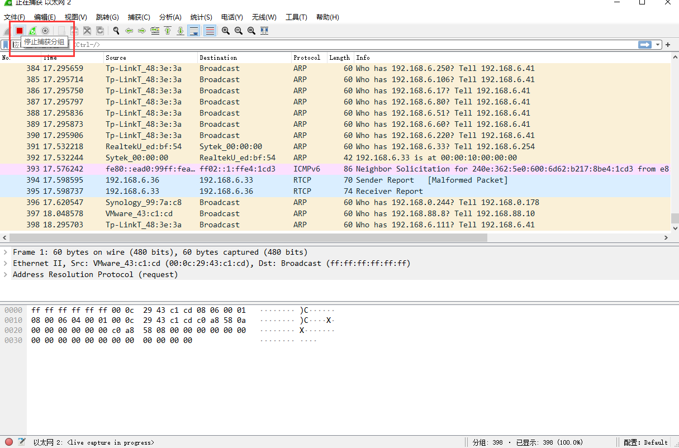Image resolution: width=679 pixels, height=448 pixels.
Task: Jump to the first packet using the up-arrow icon
Action: tap(168, 31)
